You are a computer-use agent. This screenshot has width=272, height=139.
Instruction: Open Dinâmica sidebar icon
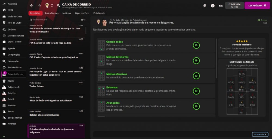click(x=4, y=29)
